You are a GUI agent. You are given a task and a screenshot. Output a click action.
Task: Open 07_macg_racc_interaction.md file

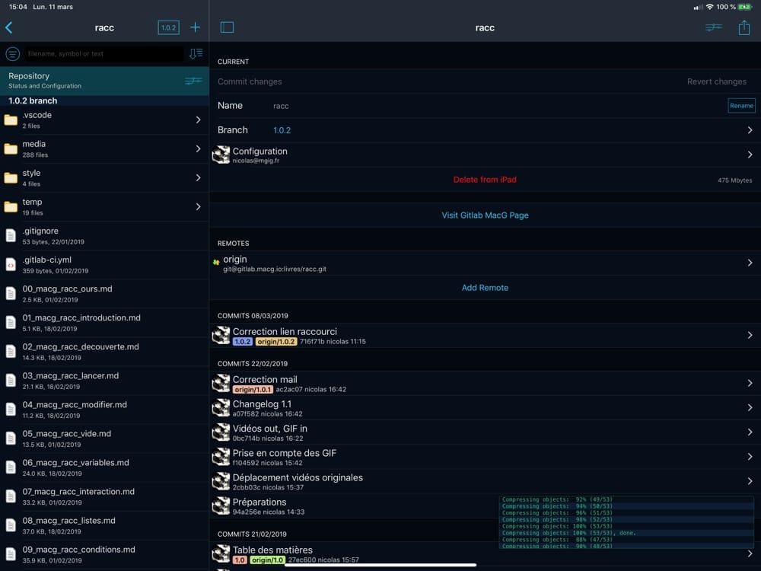104,496
